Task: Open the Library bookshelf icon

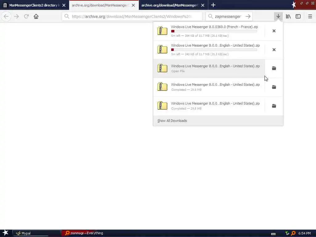Action: [288, 16]
